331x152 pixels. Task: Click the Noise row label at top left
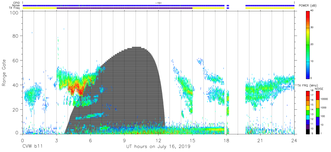pyautogui.click(x=16, y=5)
